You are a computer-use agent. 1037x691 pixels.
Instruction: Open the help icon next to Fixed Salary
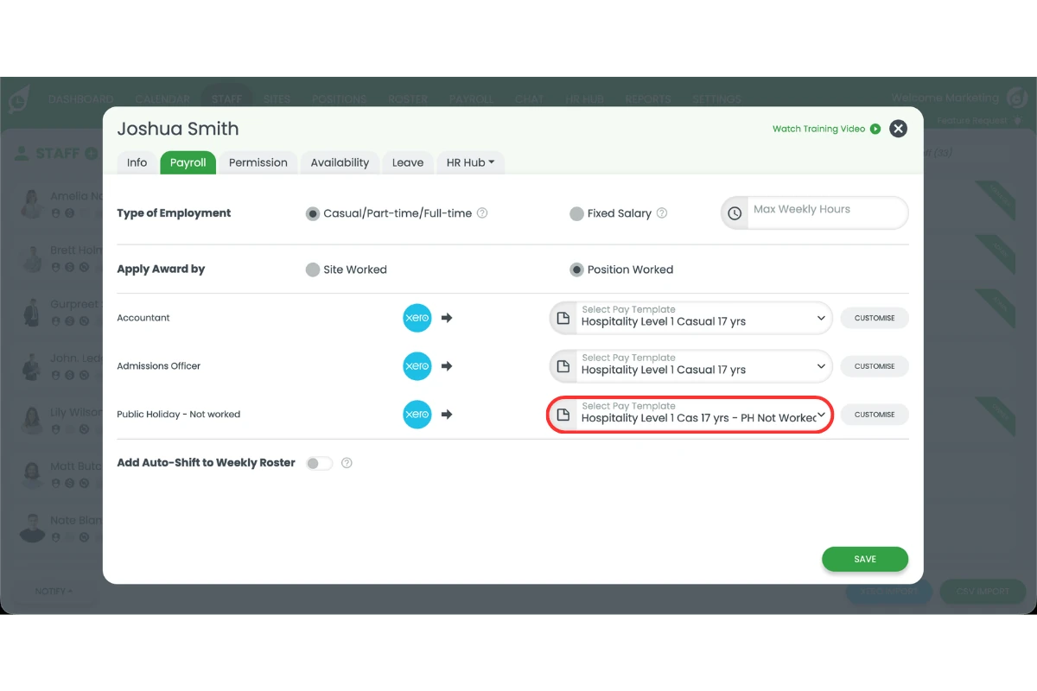tap(662, 213)
